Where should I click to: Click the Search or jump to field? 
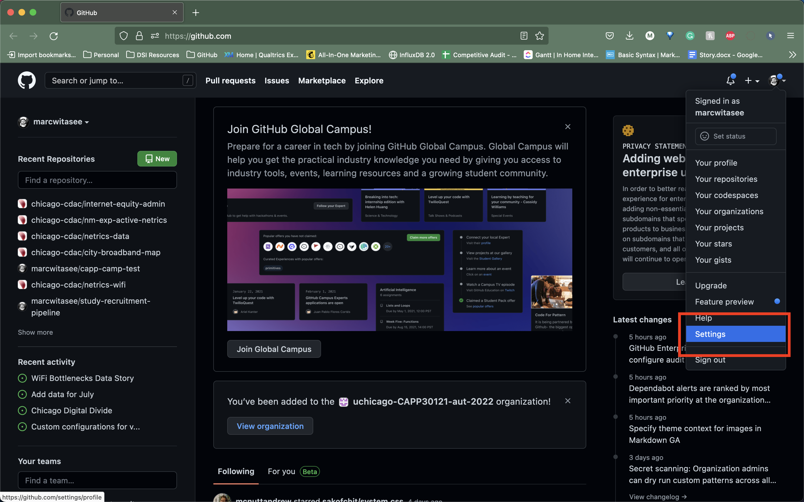[120, 80]
